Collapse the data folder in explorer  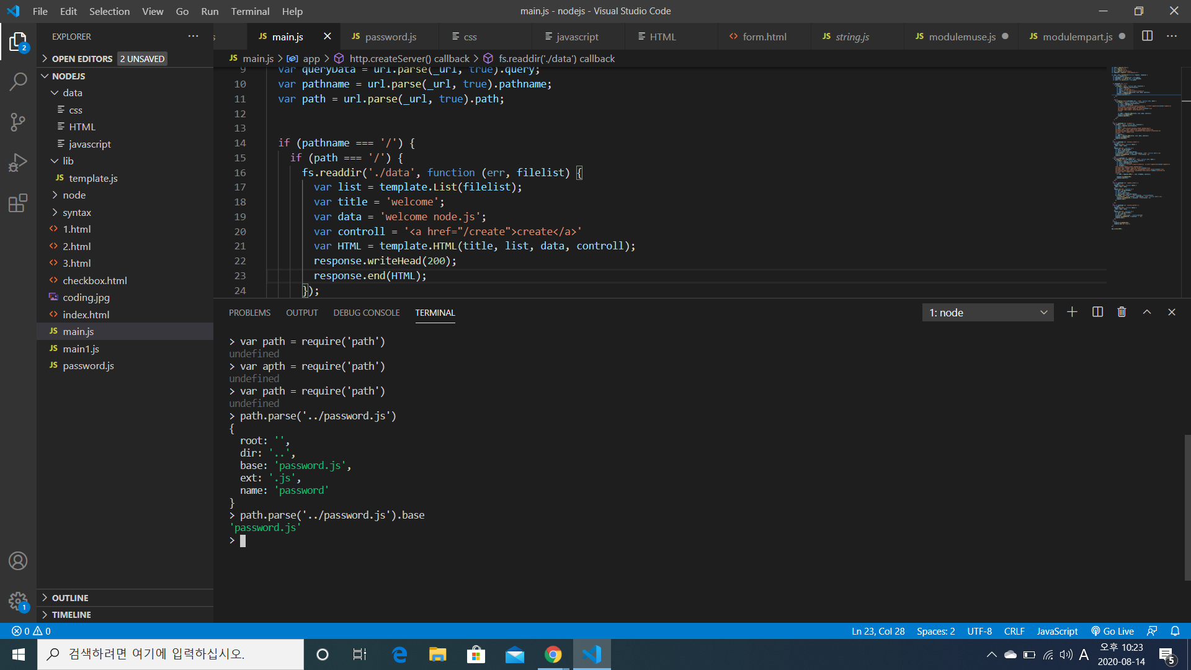click(72, 92)
